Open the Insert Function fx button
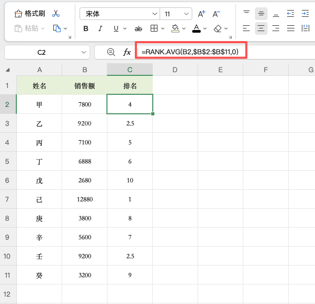Screen dimensions: 315x304 (x=127, y=52)
